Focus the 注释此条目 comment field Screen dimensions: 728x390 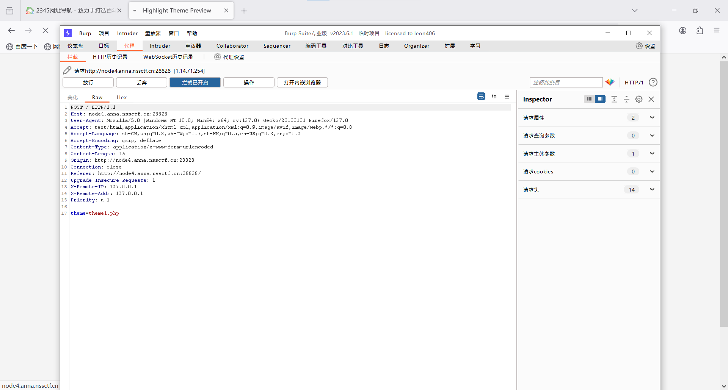(x=566, y=83)
